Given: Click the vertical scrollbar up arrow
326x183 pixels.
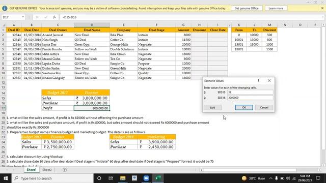Looking at the screenshot, I should coord(323,25).
